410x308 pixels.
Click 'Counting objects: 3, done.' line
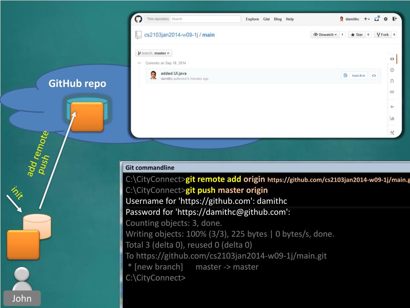point(174,223)
